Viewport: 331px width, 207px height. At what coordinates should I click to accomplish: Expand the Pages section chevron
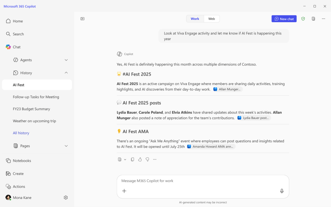coord(66,146)
